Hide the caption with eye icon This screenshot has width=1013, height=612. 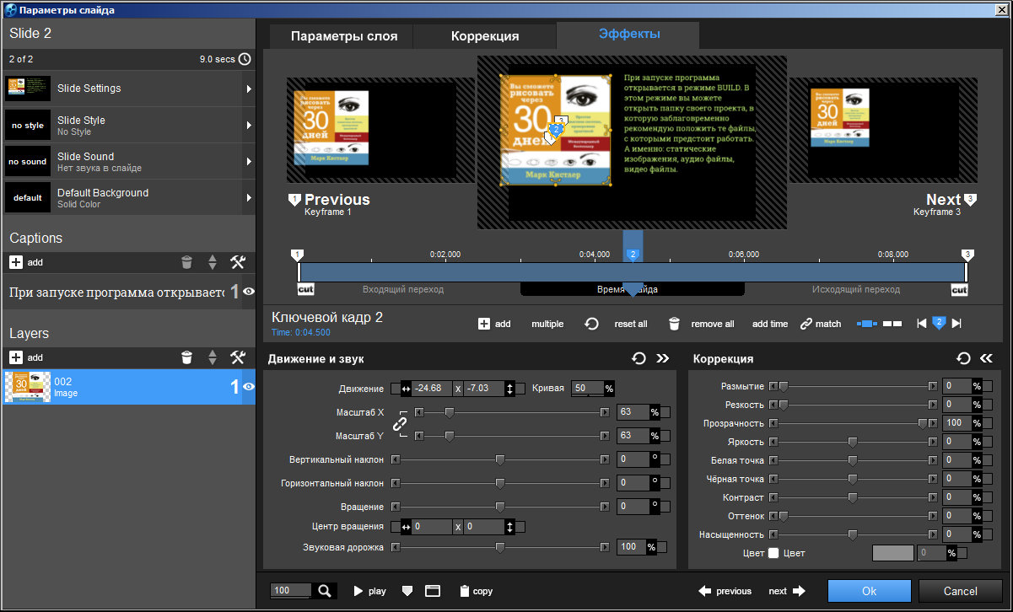click(x=249, y=292)
